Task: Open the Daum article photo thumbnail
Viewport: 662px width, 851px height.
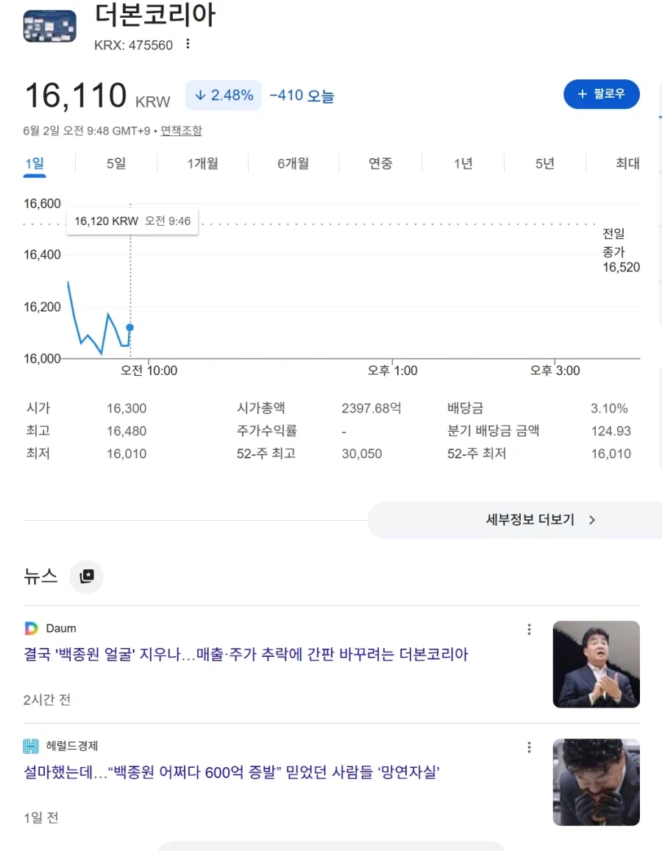Action: click(597, 664)
